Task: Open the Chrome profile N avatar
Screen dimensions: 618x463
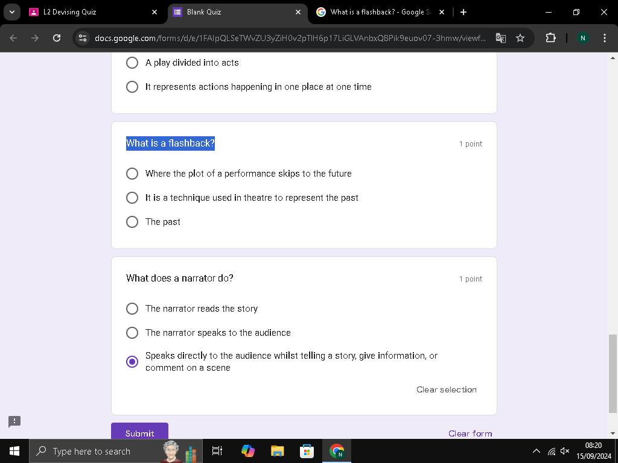Action: point(582,38)
